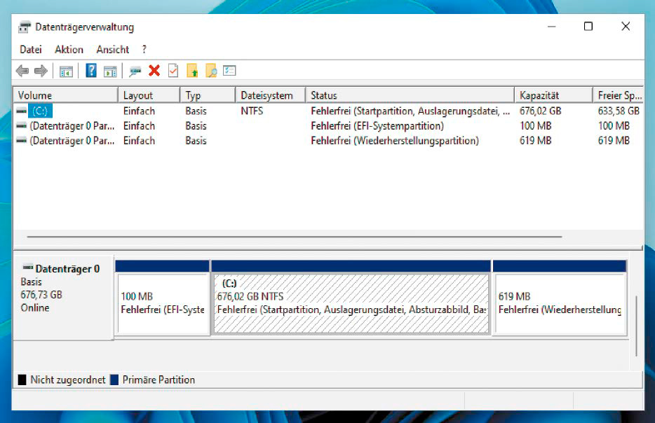Click the Primäre Partition legend label

tap(158, 380)
